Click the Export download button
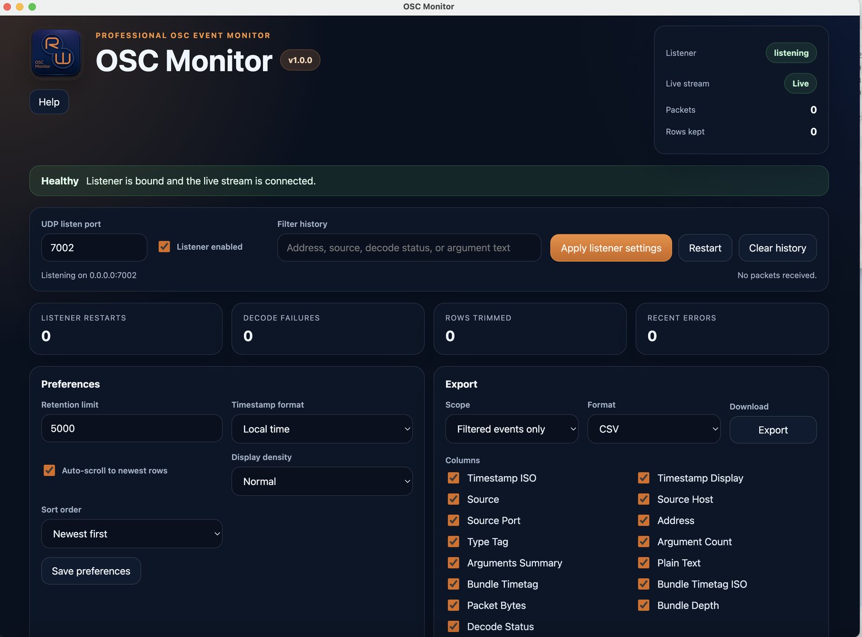Screen dimensions: 862x637 click(x=773, y=430)
